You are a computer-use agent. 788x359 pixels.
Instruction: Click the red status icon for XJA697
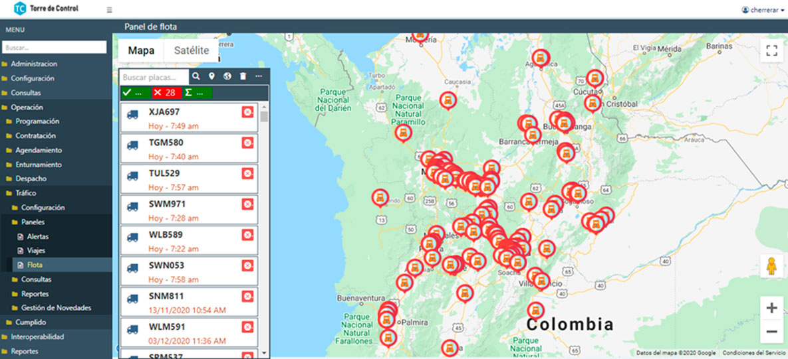(247, 112)
